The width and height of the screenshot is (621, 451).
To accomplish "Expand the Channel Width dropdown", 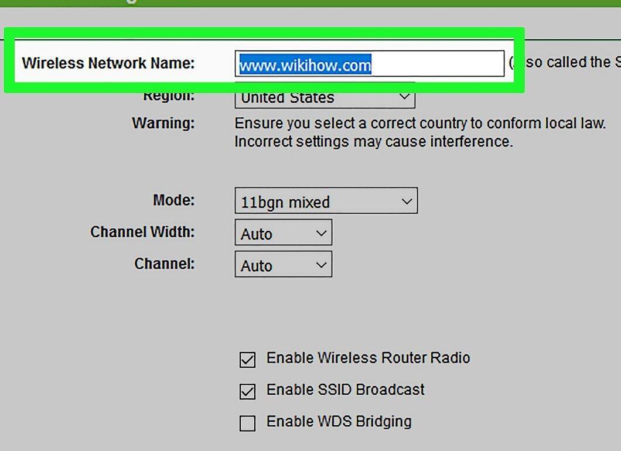I will 283,233.
